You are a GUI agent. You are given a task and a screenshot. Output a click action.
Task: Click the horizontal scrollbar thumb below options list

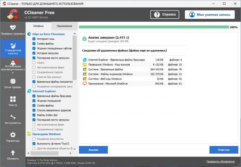(45, 153)
